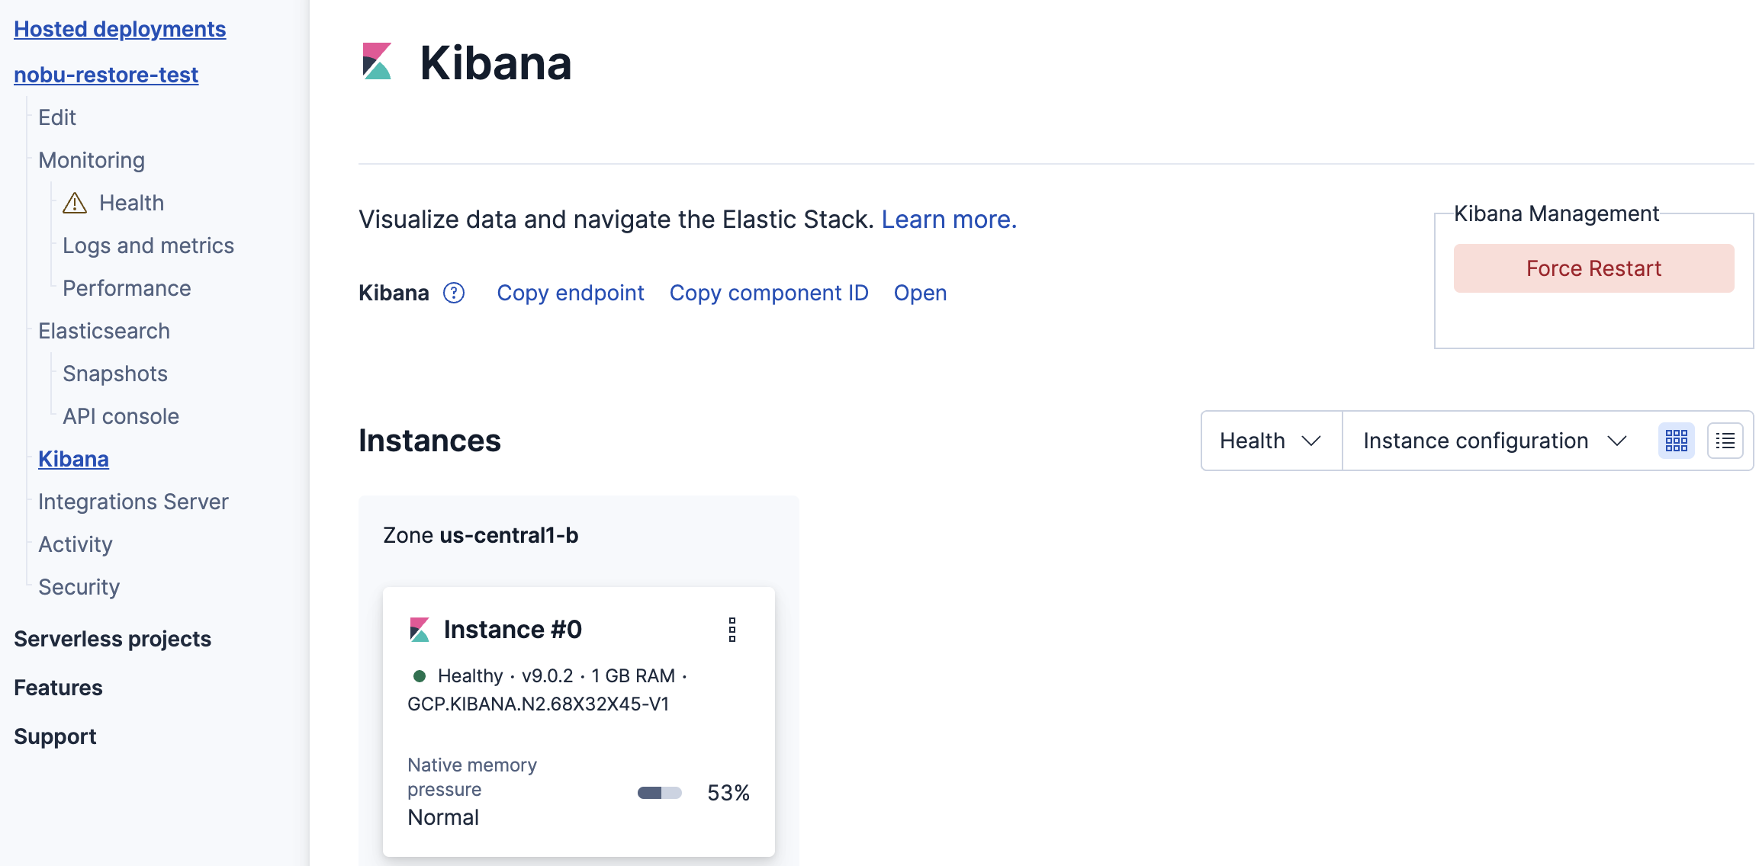Click the Kibana help question-mark icon
The height and width of the screenshot is (866, 1759).
click(454, 293)
